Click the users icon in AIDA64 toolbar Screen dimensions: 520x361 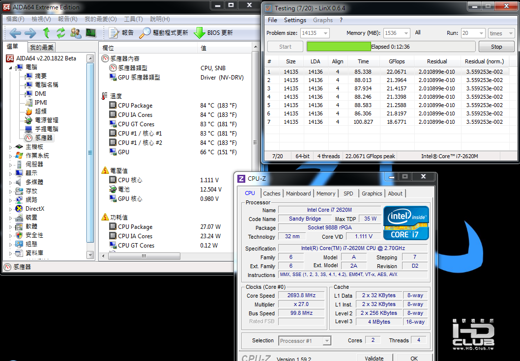click(76, 33)
